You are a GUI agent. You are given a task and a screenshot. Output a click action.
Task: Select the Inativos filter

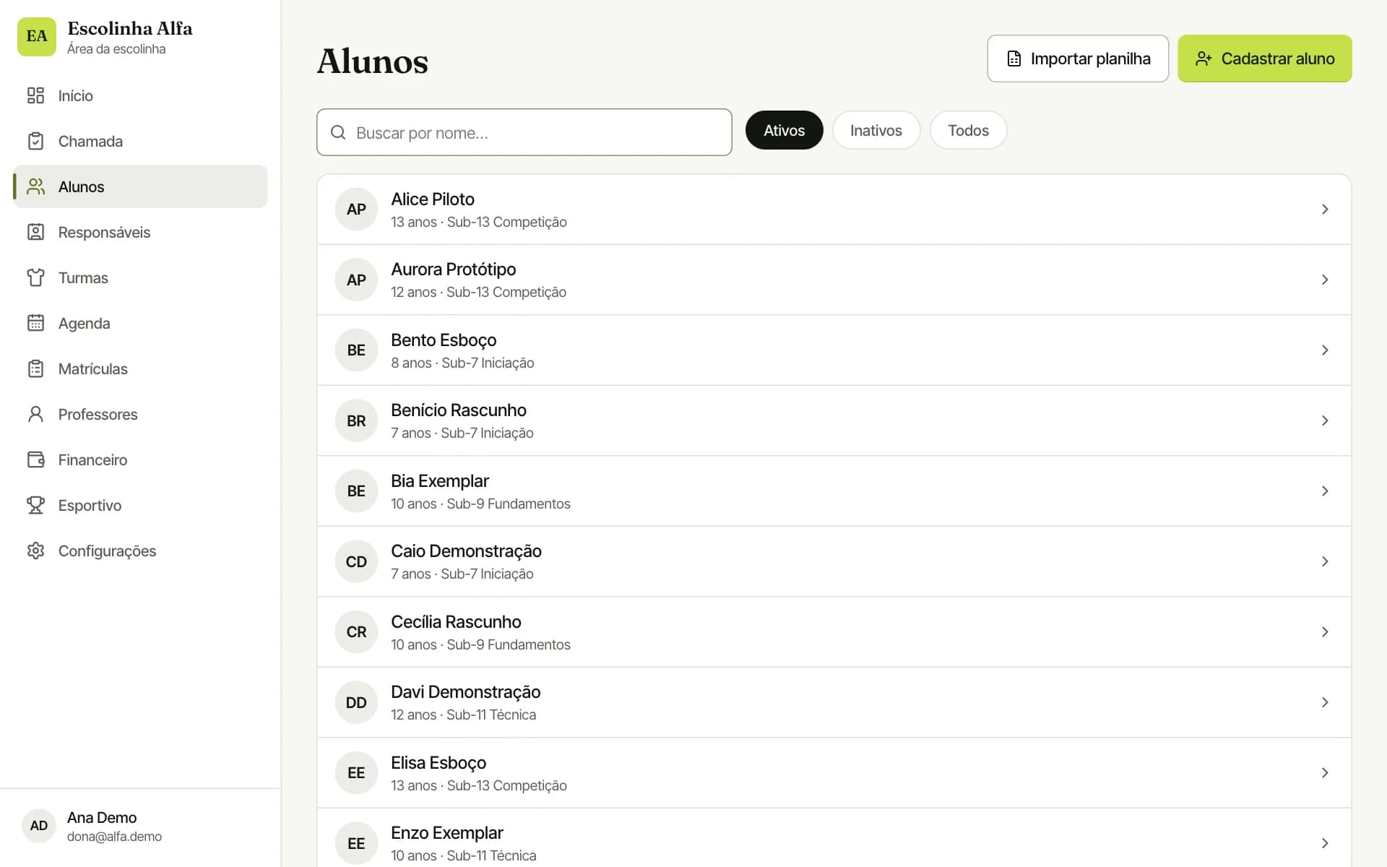click(876, 130)
